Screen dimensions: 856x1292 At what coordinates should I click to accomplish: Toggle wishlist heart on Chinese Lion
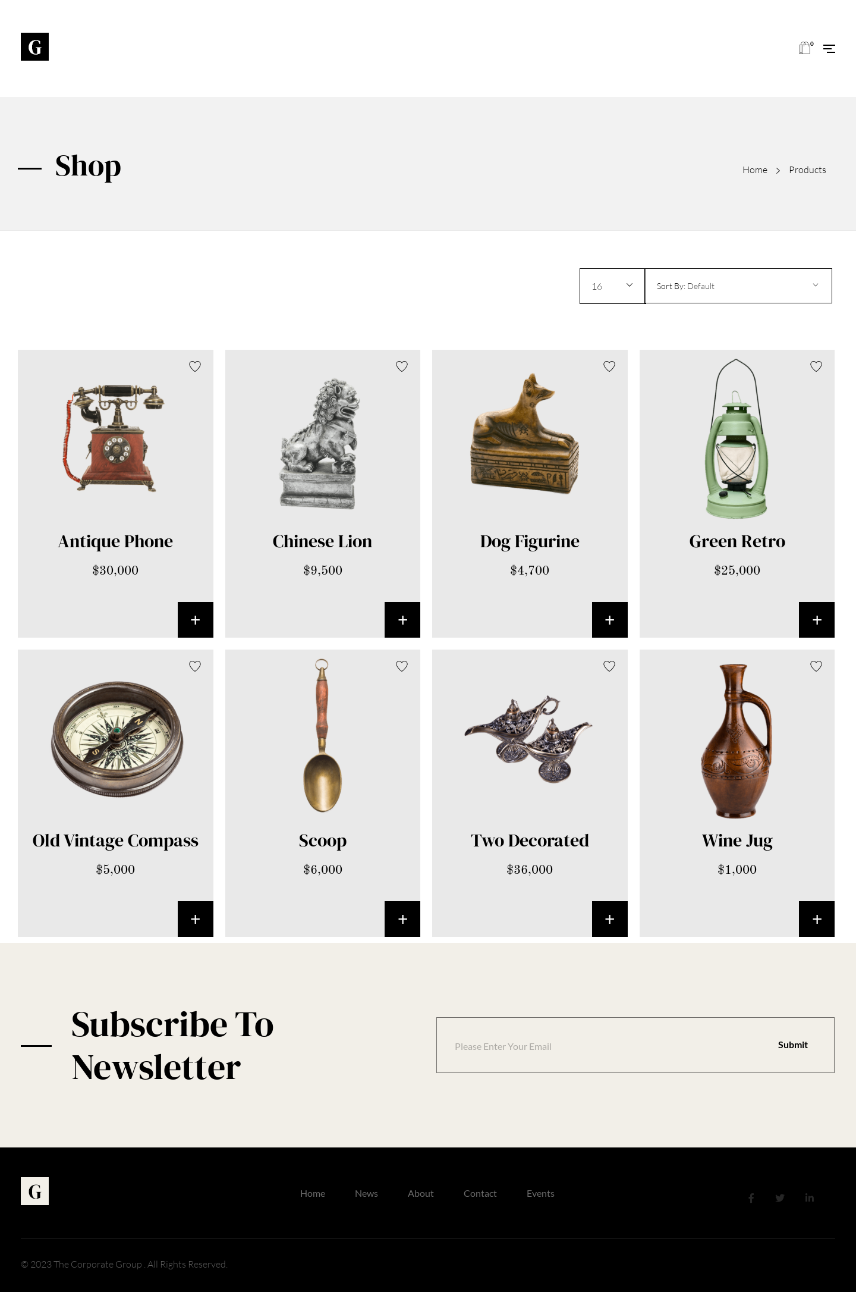(x=402, y=366)
